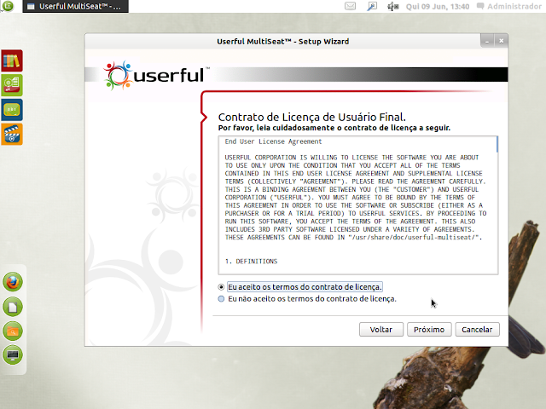Accept the license terms radio button

(x=221, y=287)
